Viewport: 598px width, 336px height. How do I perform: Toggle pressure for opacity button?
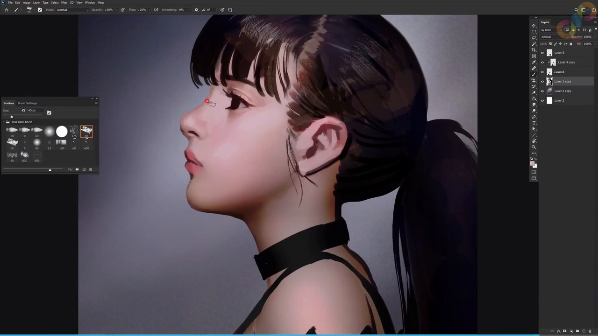[x=123, y=9]
